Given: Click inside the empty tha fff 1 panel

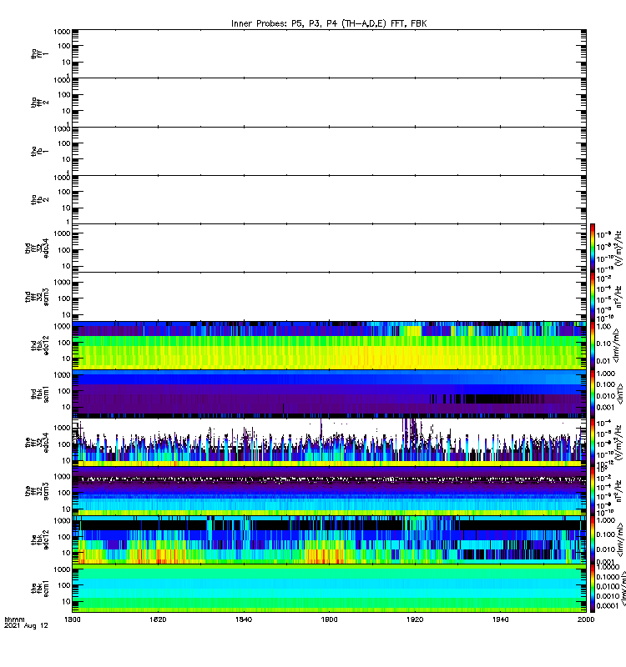Looking at the screenshot, I should (x=329, y=53).
